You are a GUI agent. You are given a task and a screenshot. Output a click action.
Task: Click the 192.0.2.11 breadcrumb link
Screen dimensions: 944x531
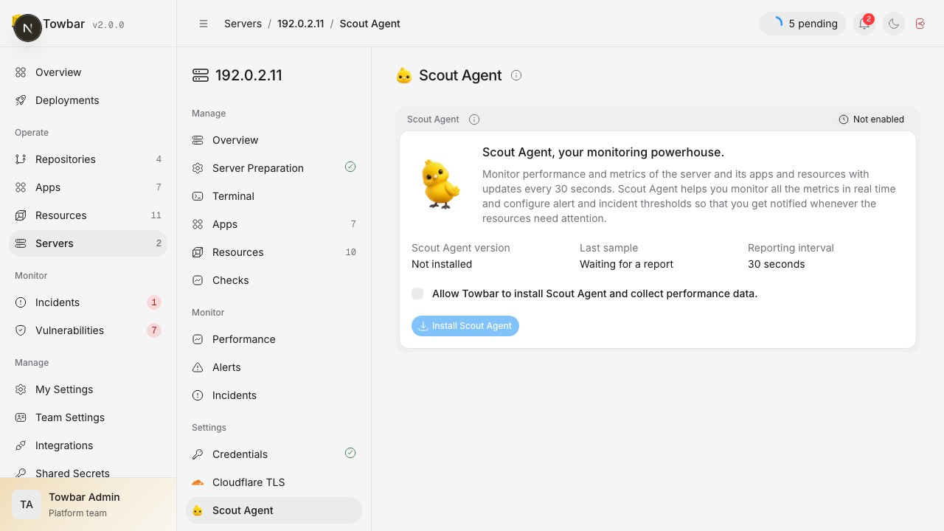click(x=300, y=24)
